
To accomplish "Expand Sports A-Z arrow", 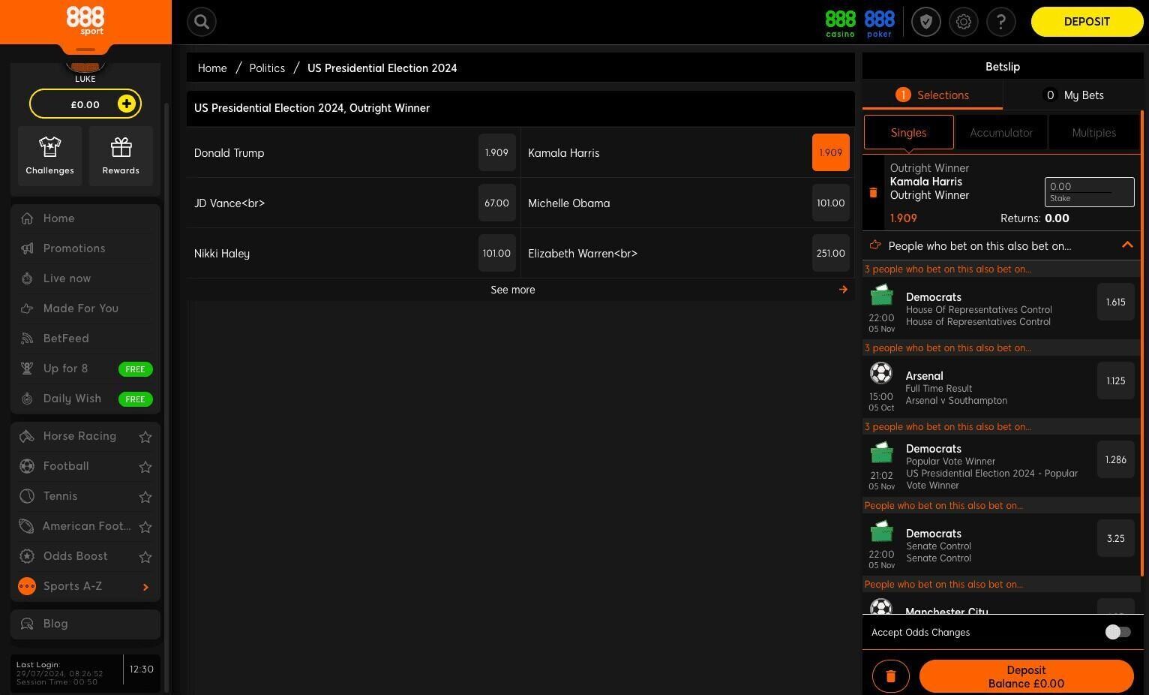I will 145,587.
